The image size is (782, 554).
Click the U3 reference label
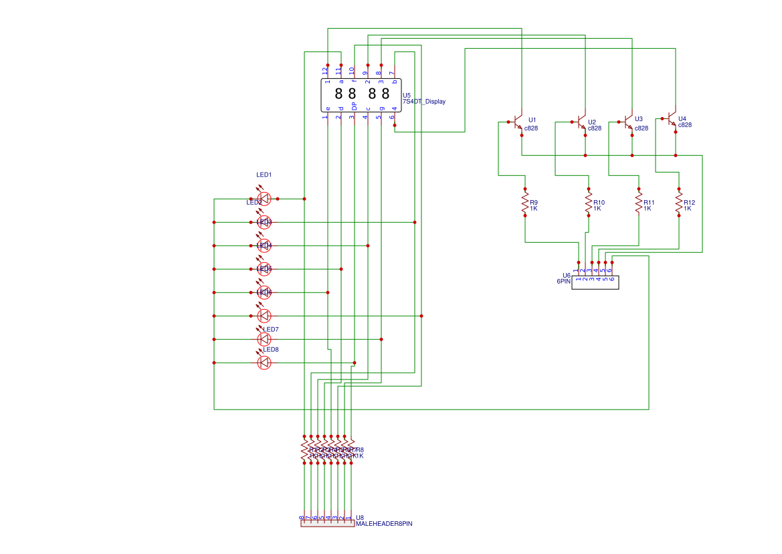(x=638, y=119)
